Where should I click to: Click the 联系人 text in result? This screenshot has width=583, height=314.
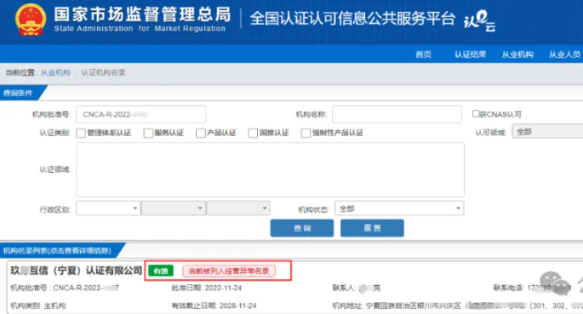point(357,288)
